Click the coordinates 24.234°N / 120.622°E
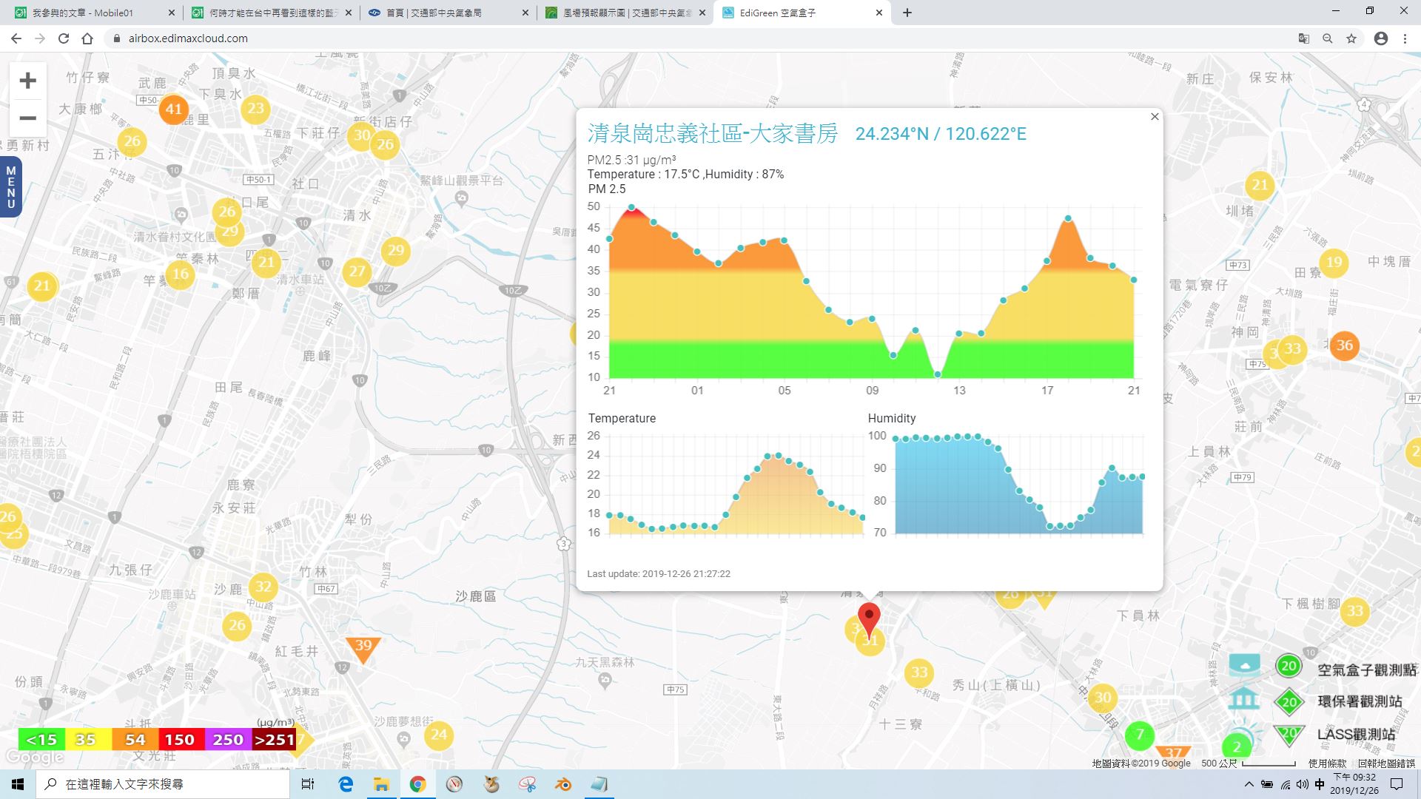This screenshot has width=1421, height=799. (941, 134)
